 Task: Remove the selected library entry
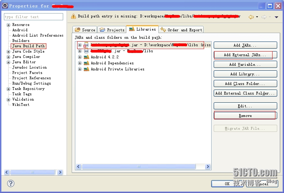tap(245, 116)
